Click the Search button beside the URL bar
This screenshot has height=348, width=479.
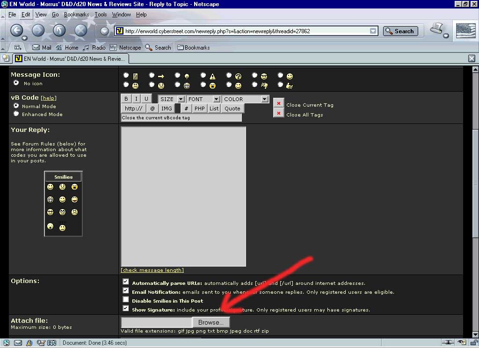point(400,31)
